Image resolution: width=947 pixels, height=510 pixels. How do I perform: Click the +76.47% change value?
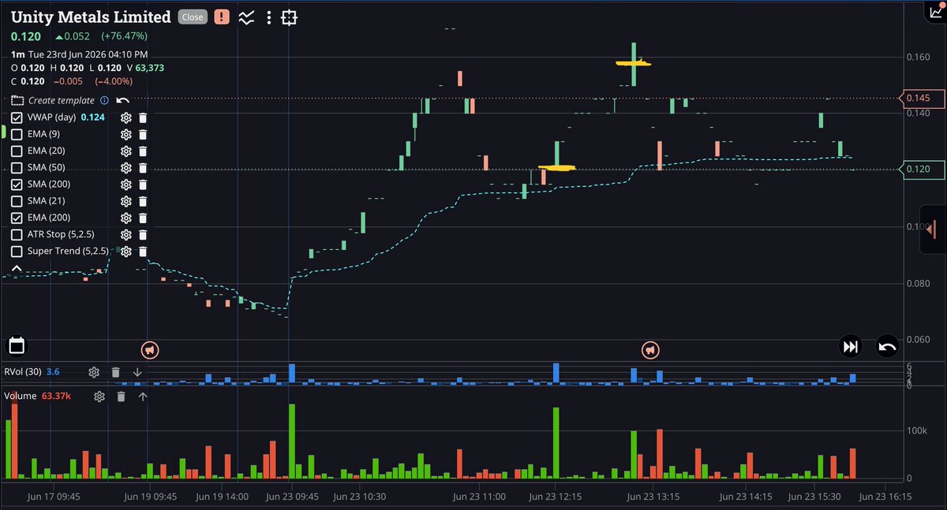pos(123,36)
